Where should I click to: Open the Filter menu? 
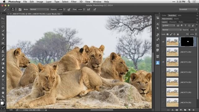[x=74, y=2]
